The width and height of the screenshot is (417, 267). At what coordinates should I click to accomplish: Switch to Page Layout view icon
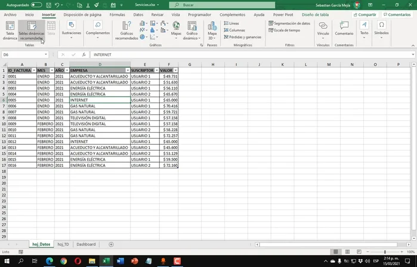coord(347,252)
